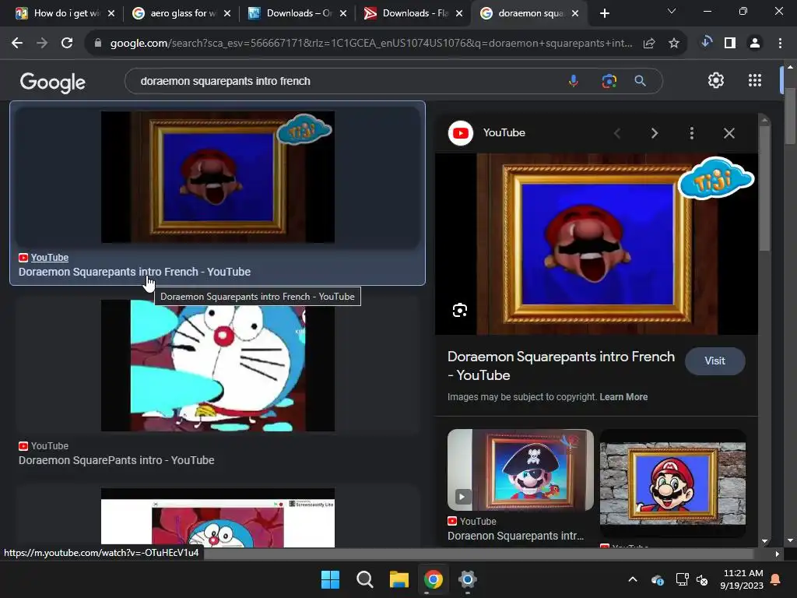The height and width of the screenshot is (598, 797).
Task: Click the YouTube logo in panel header
Action: click(461, 133)
